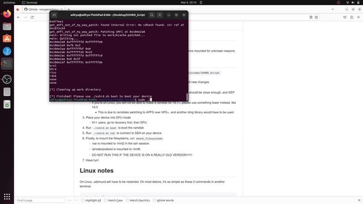Click the terminal command prompt line

[101, 100]
